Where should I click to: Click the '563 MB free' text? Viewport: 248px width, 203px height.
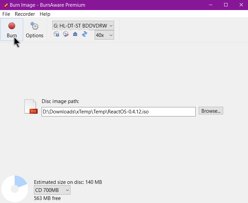[47, 198]
